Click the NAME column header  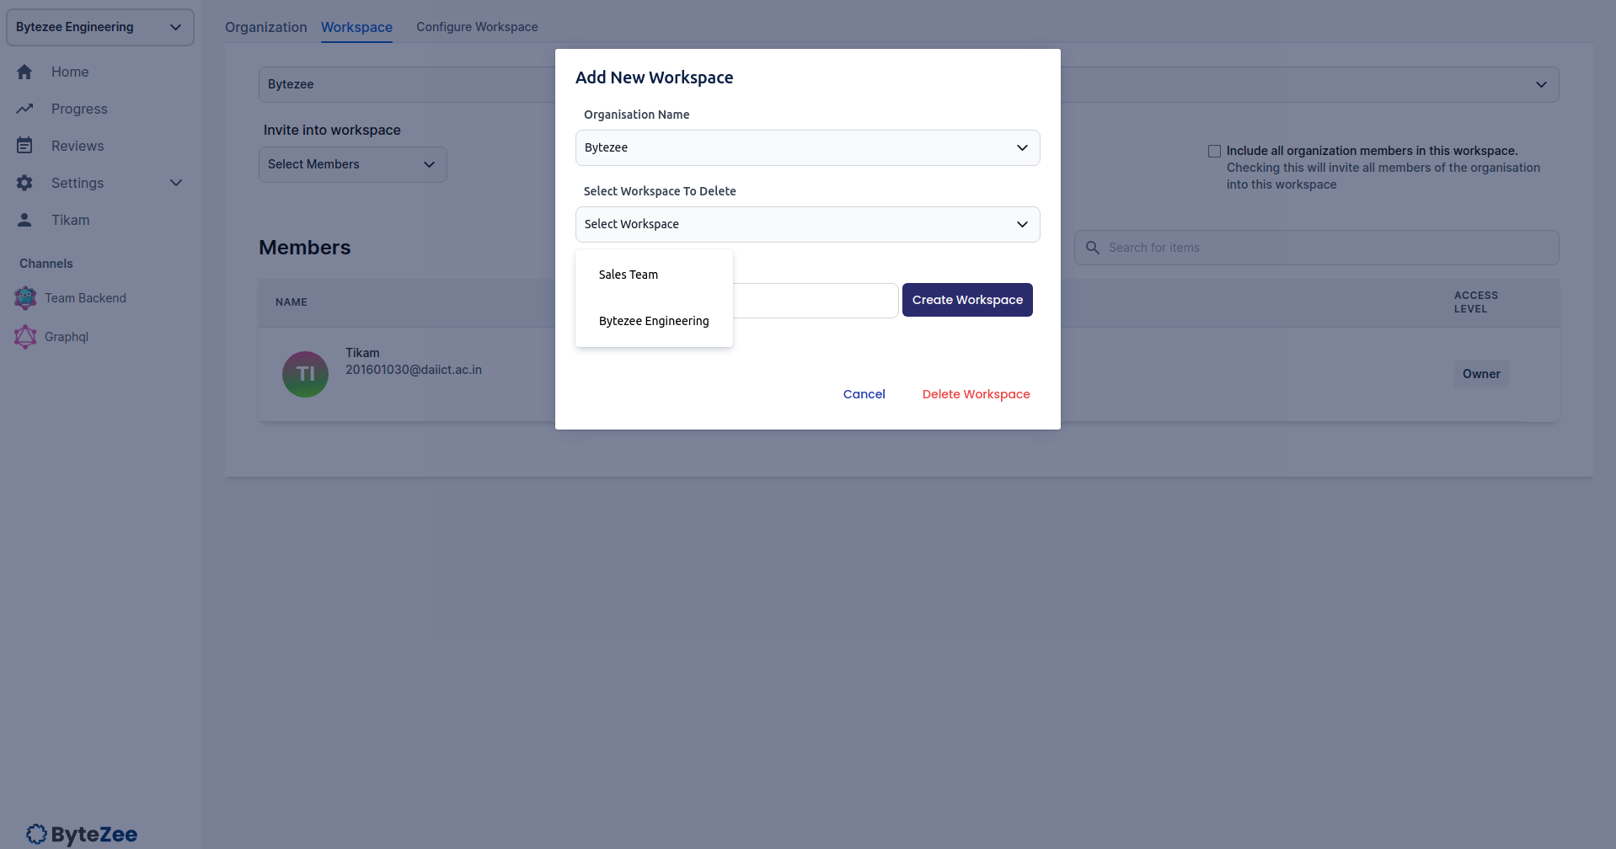click(x=292, y=302)
